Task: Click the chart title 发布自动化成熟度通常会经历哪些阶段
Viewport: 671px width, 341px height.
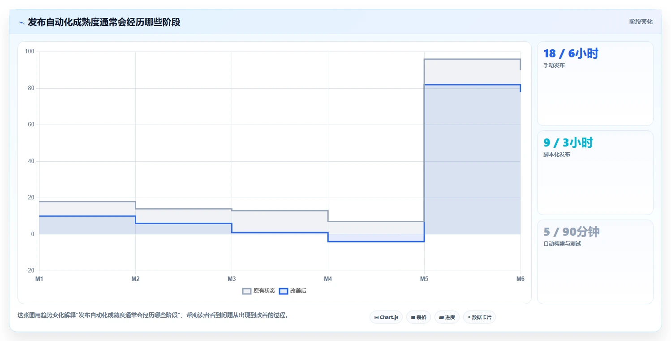Action: pos(104,22)
